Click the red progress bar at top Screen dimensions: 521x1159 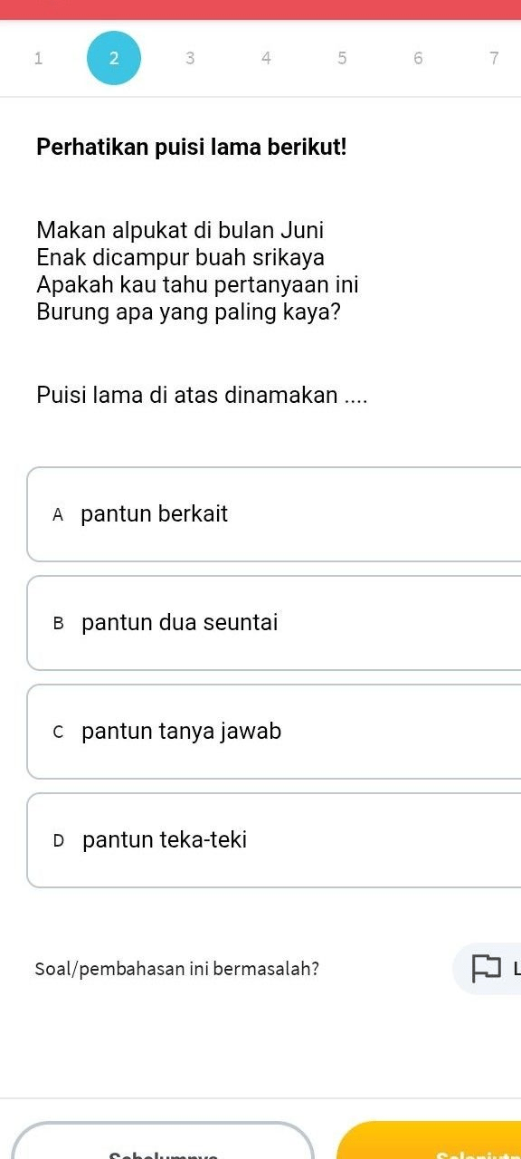[x=260, y=10]
